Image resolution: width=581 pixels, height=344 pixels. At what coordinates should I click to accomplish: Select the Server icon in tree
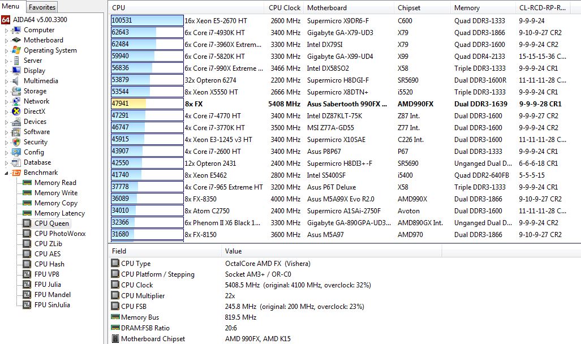[x=16, y=61]
